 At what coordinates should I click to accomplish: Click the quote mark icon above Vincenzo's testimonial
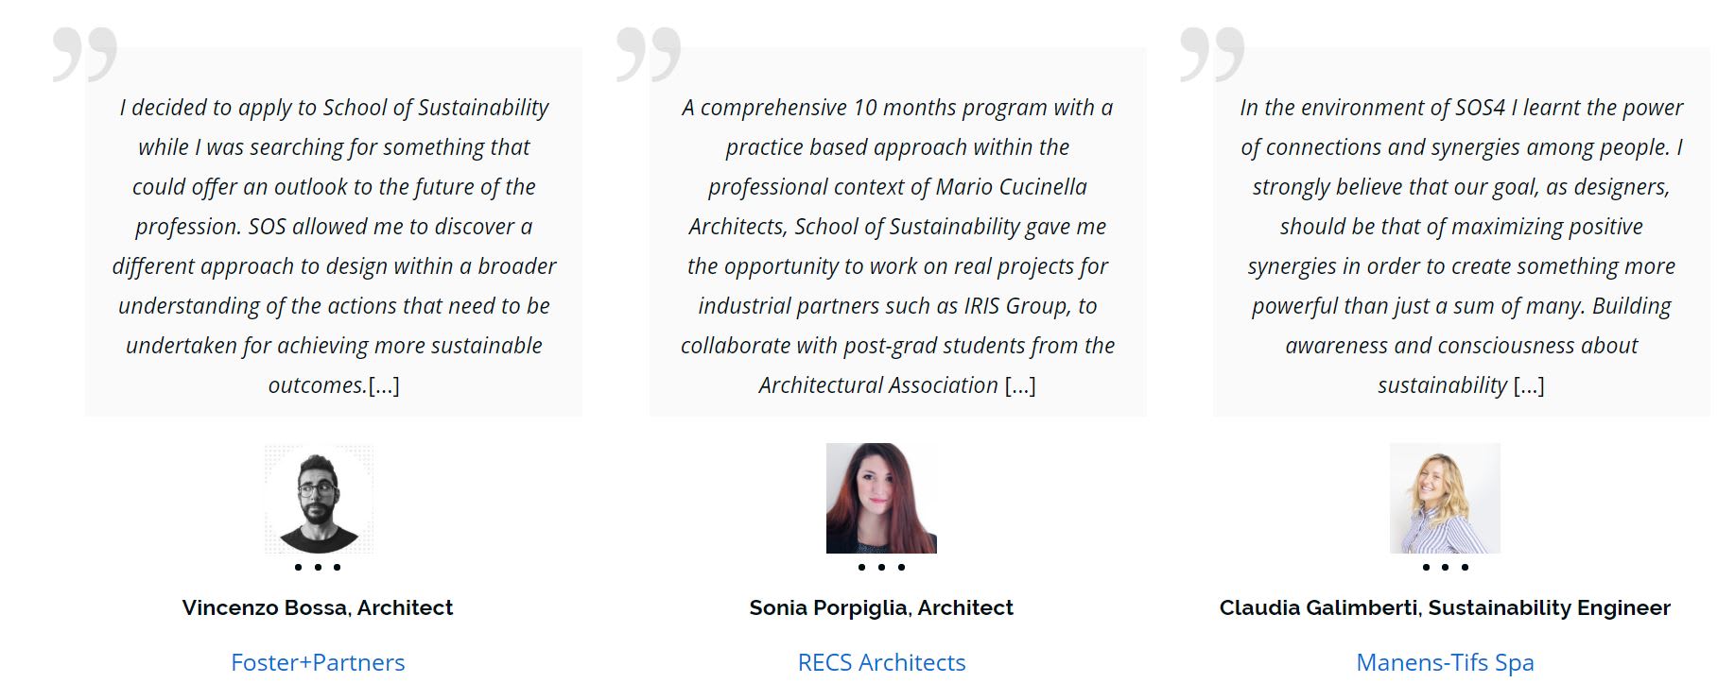[x=84, y=54]
